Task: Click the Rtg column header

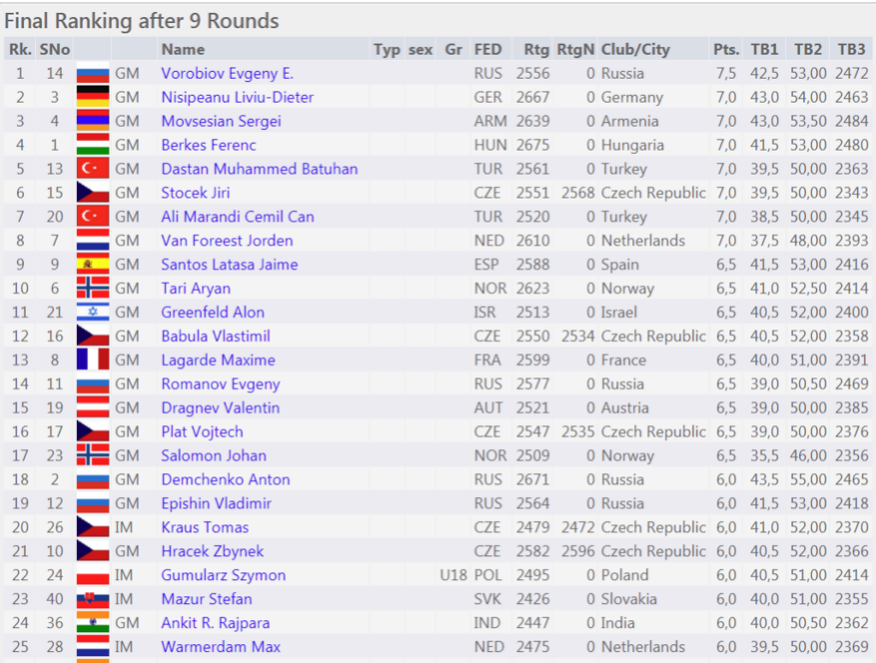Action: click(536, 49)
